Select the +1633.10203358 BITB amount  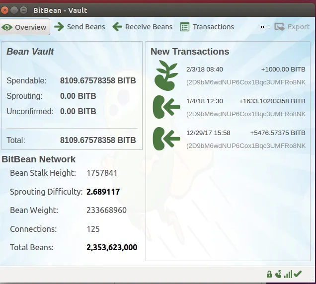(x=272, y=101)
